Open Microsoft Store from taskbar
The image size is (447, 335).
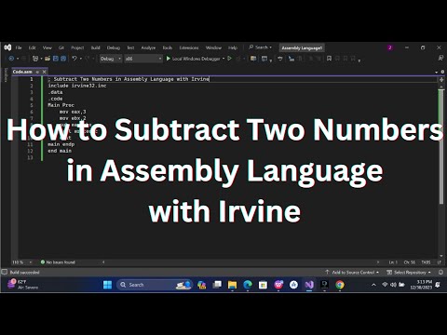pyautogui.click(x=263, y=285)
